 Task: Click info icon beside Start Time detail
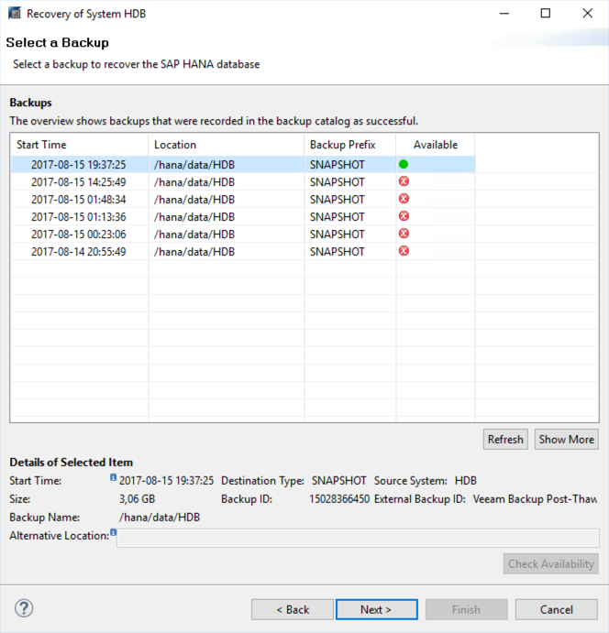tap(113, 477)
